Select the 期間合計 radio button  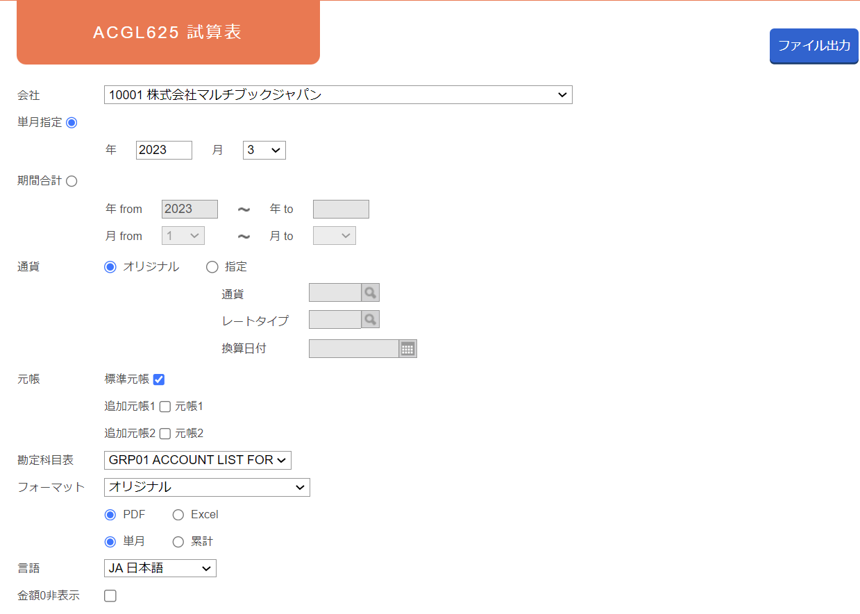pos(71,181)
